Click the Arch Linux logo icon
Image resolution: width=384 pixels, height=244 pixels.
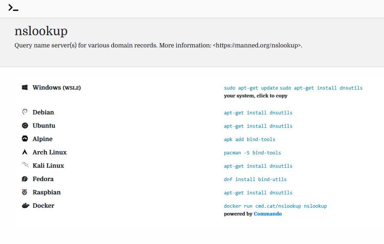(x=25, y=152)
